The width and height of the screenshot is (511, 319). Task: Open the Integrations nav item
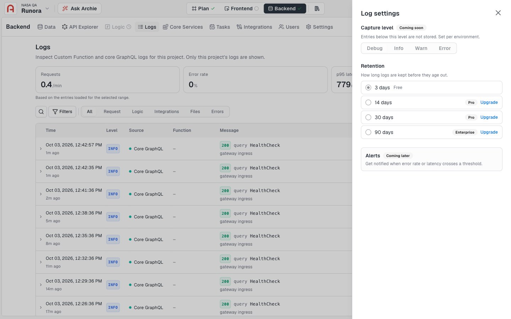coord(254,27)
